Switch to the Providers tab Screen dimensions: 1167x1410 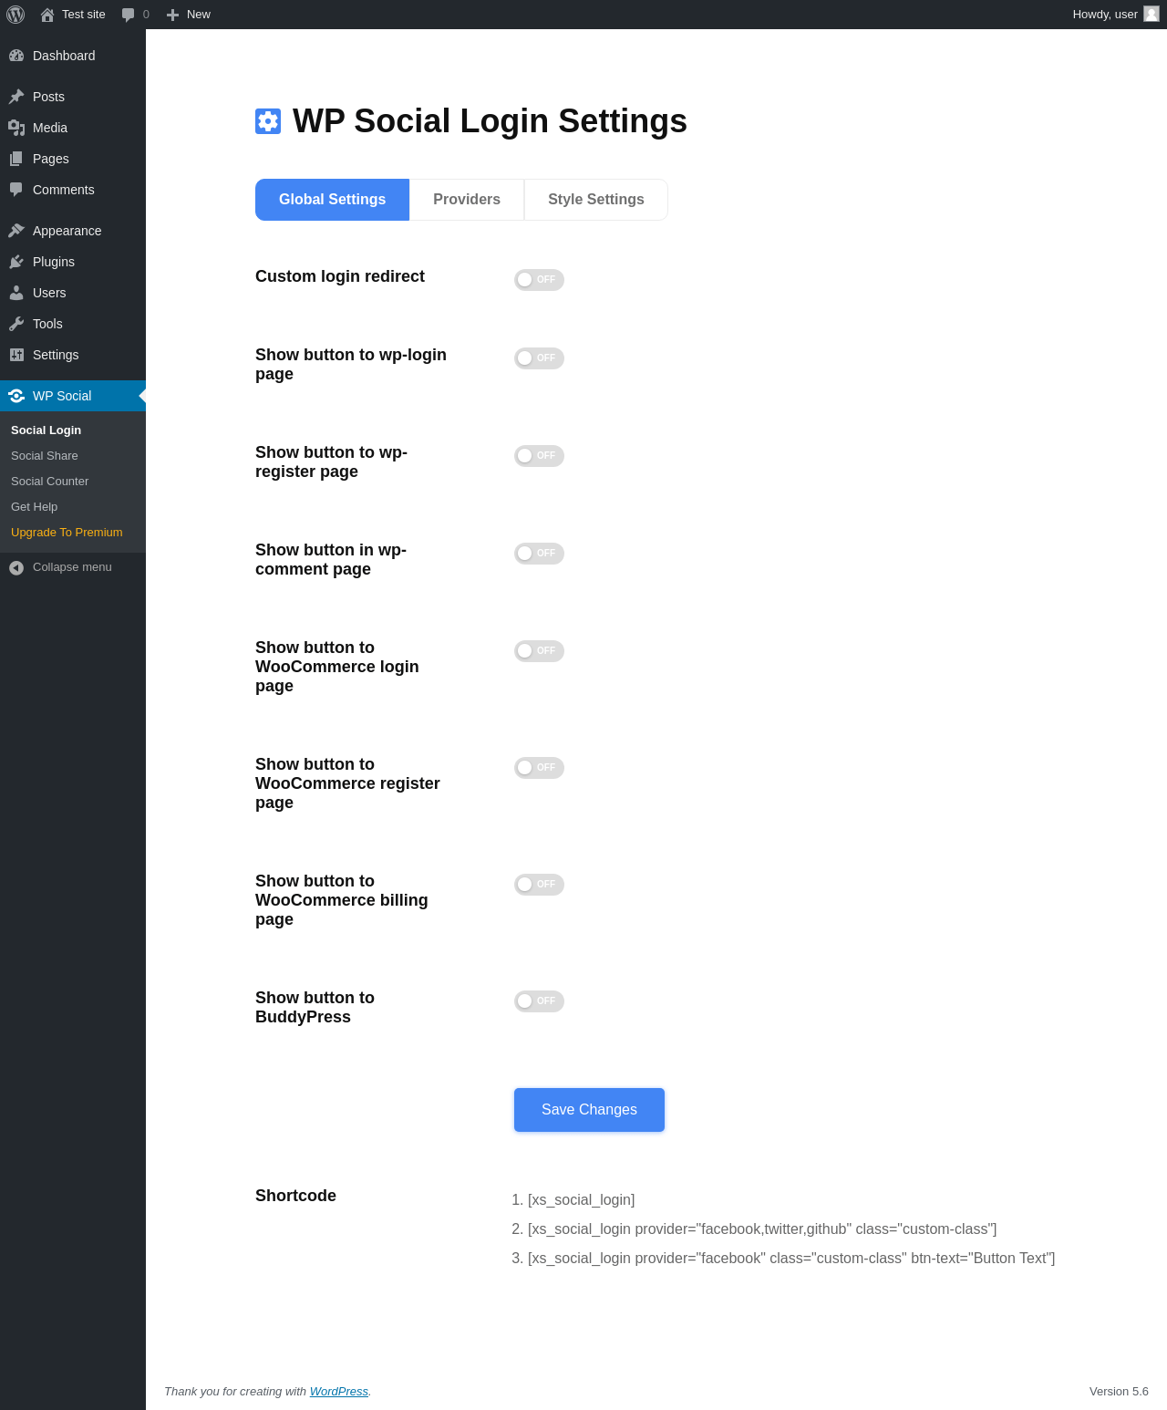tap(467, 200)
